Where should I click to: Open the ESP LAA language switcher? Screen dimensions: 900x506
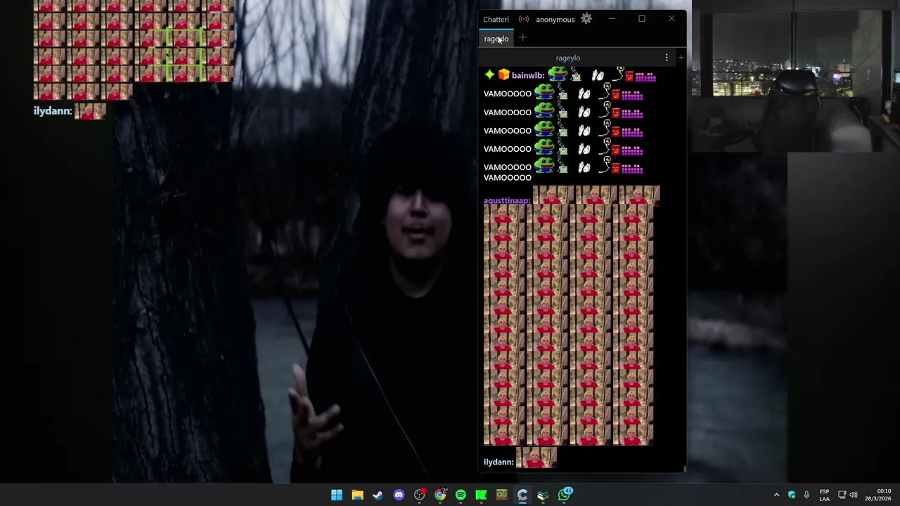click(824, 495)
